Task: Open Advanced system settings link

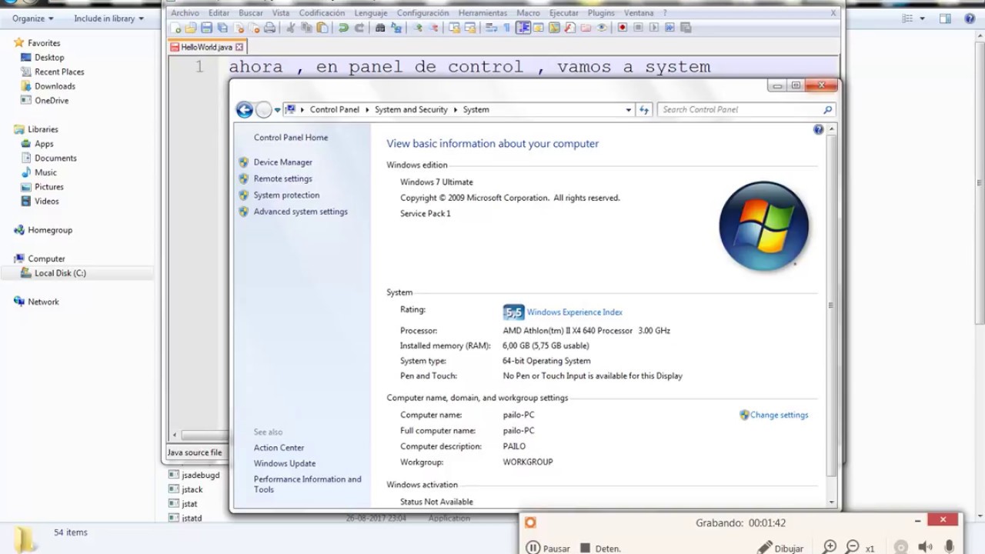Action: tap(301, 212)
